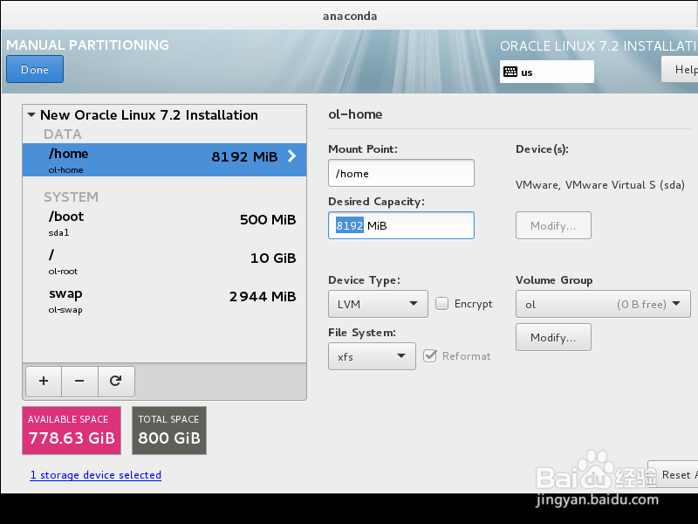Click the reload storage configuration icon
This screenshot has height=524, width=698.
pos(116,381)
